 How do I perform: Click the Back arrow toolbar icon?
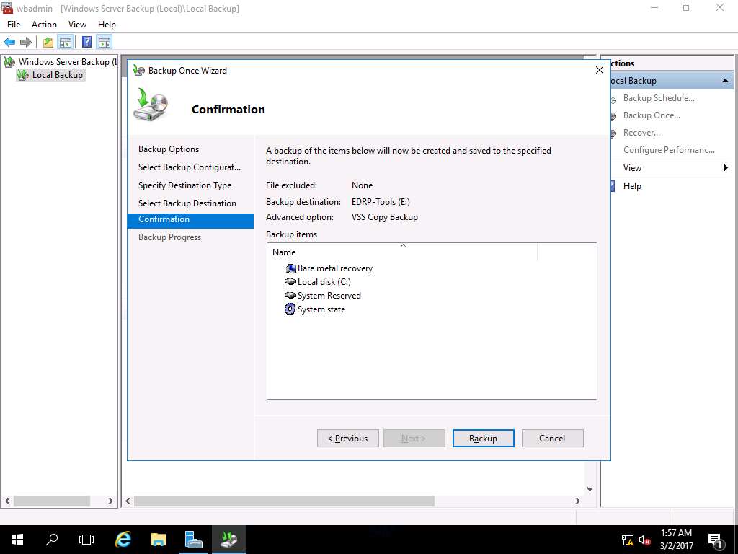click(9, 43)
